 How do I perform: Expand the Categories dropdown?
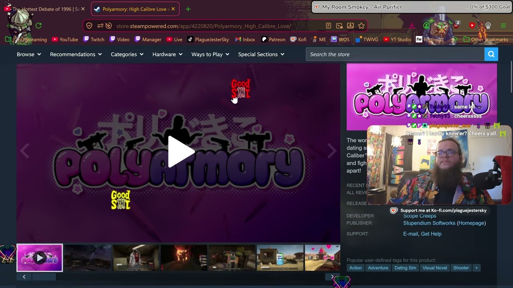click(x=127, y=54)
